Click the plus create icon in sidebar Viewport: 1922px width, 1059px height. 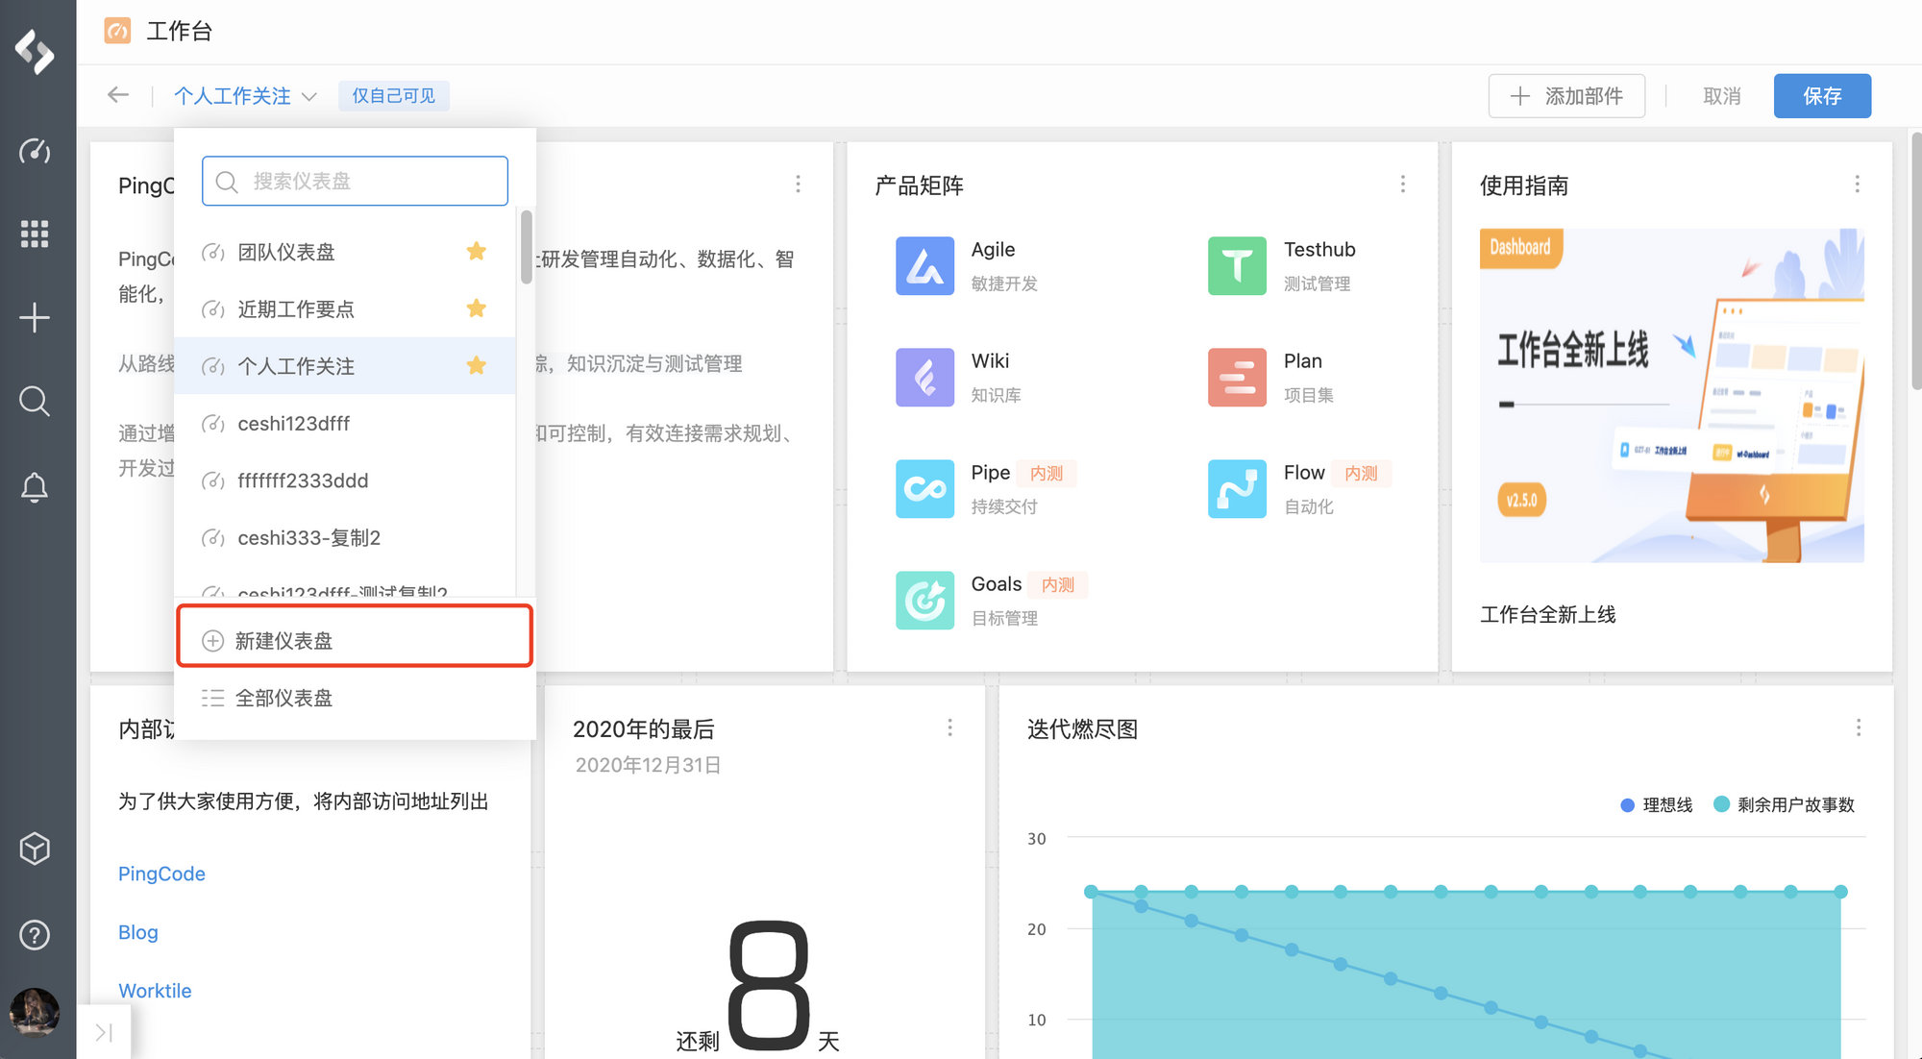35,317
